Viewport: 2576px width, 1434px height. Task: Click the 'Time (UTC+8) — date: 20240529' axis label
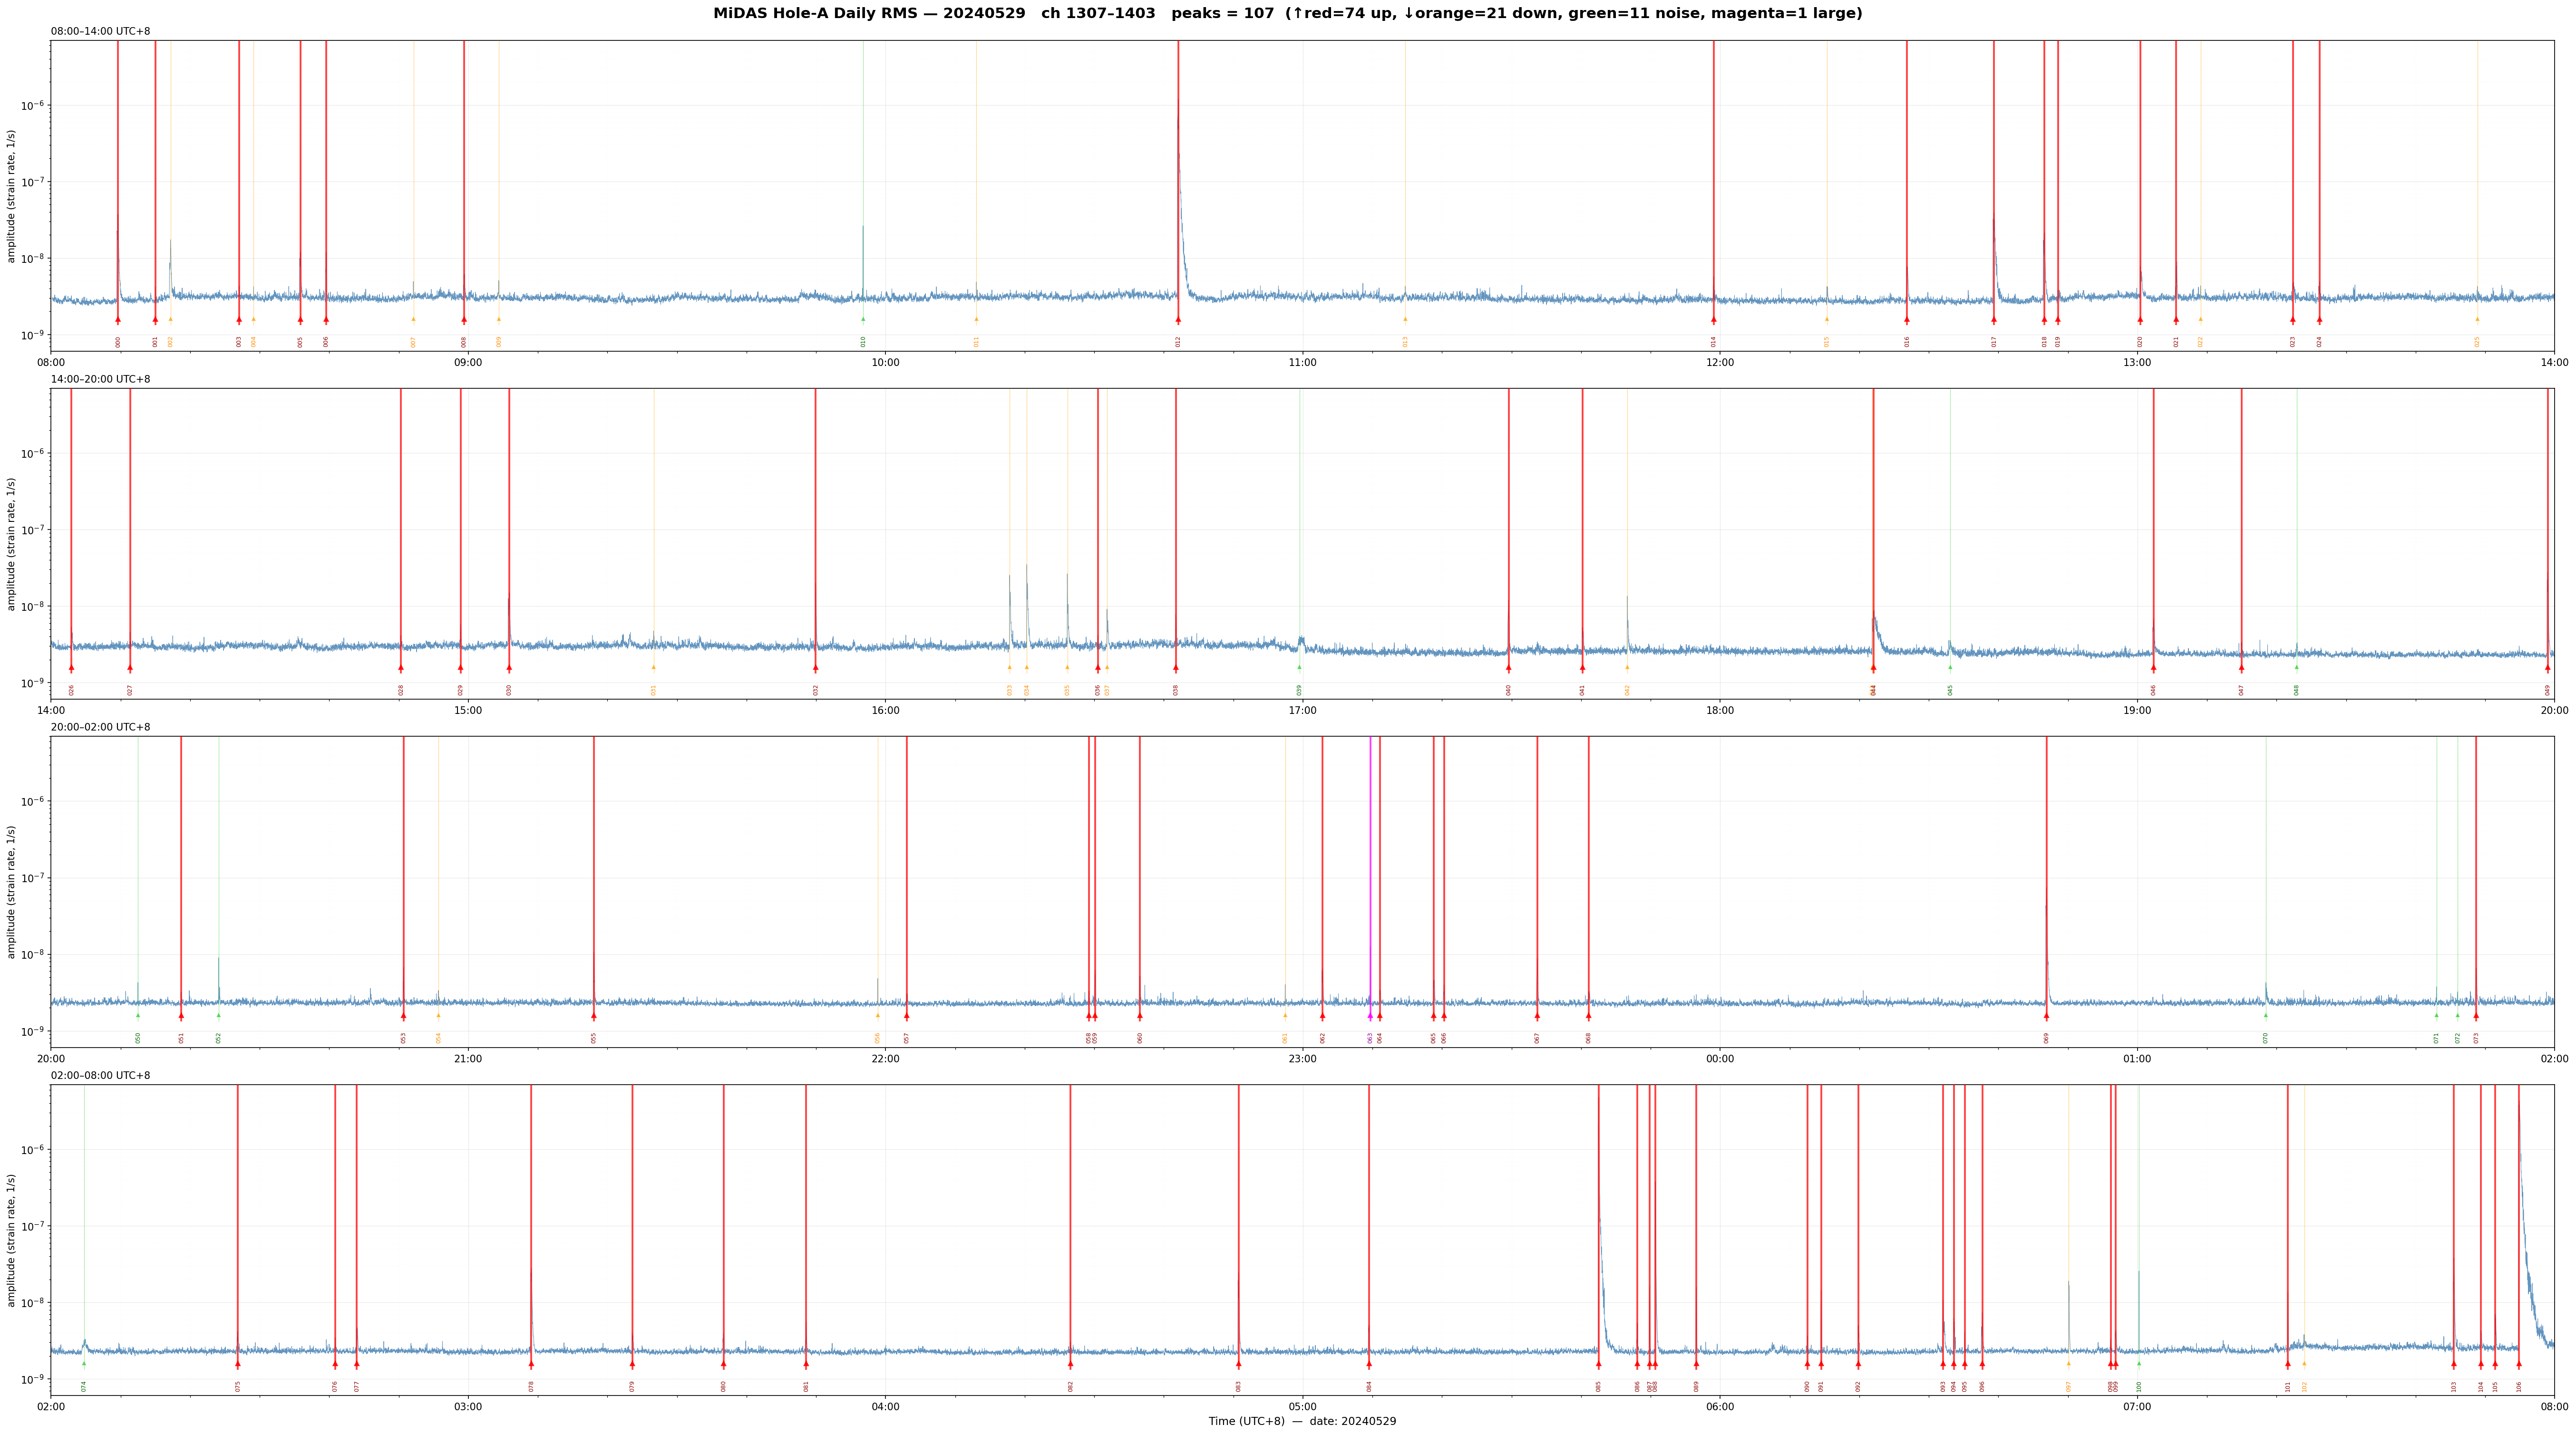(1302, 1421)
